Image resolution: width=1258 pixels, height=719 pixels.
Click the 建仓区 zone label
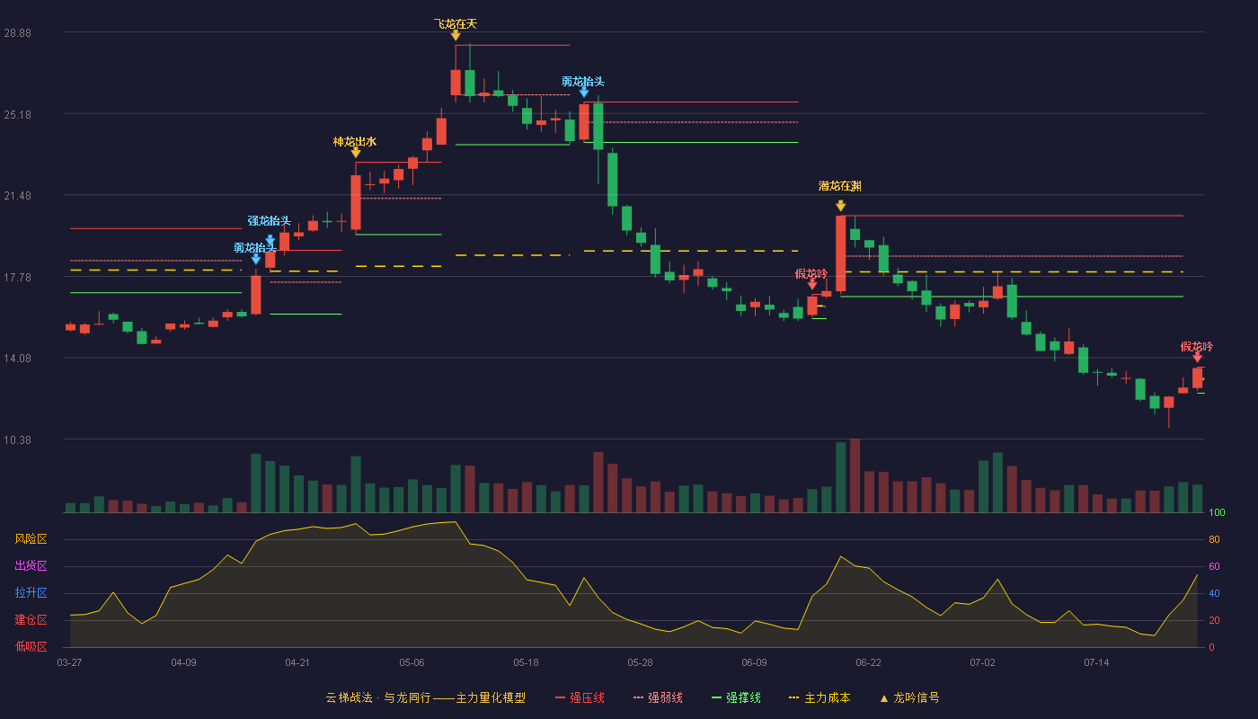coord(31,620)
